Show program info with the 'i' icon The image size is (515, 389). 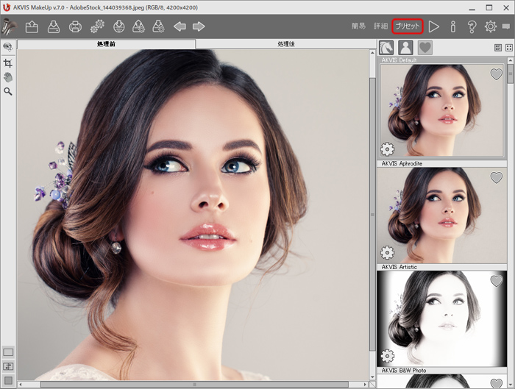coord(453,26)
